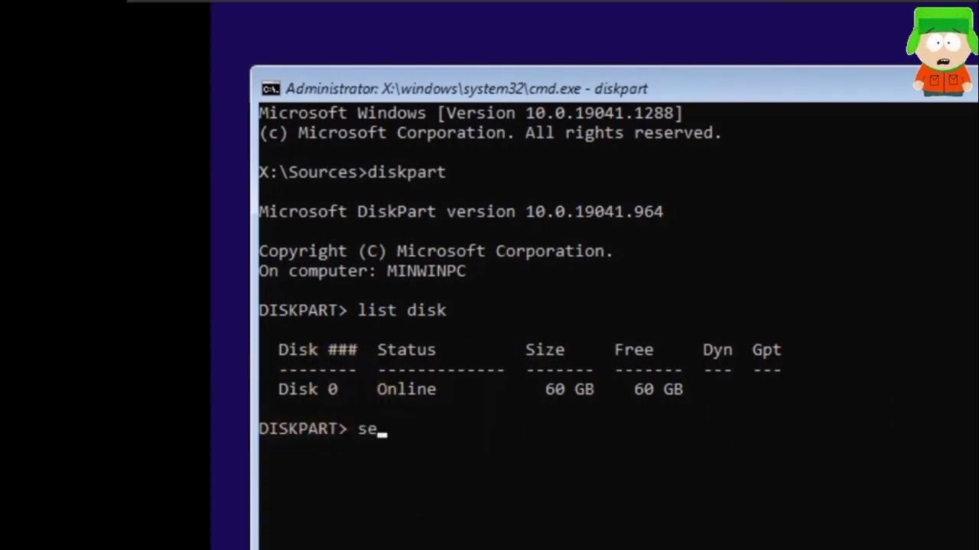Click the cmd.exe icon in title bar
The height and width of the screenshot is (550, 979).
pyautogui.click(x=271, y=89)
